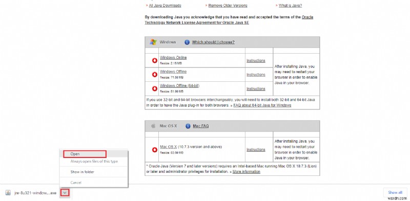
Task: Click the red download icon for Mac OS X
Action: (x=155, y=150)
